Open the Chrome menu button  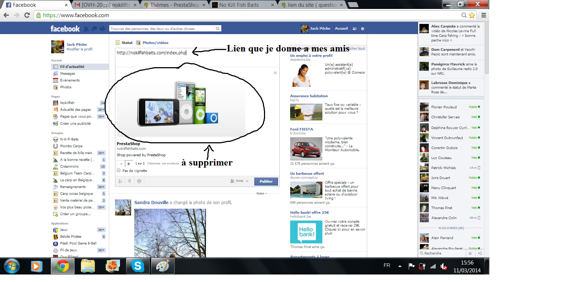[484, 15]
